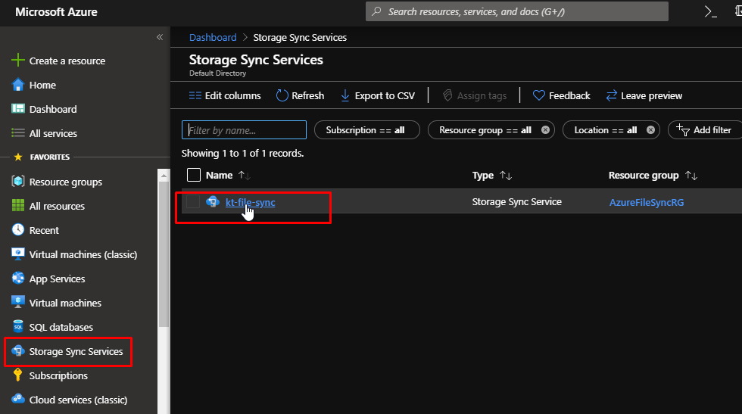Click the Virtual machines (classic) icon
This screenshot has height=414, width=742.
[18, 254]
